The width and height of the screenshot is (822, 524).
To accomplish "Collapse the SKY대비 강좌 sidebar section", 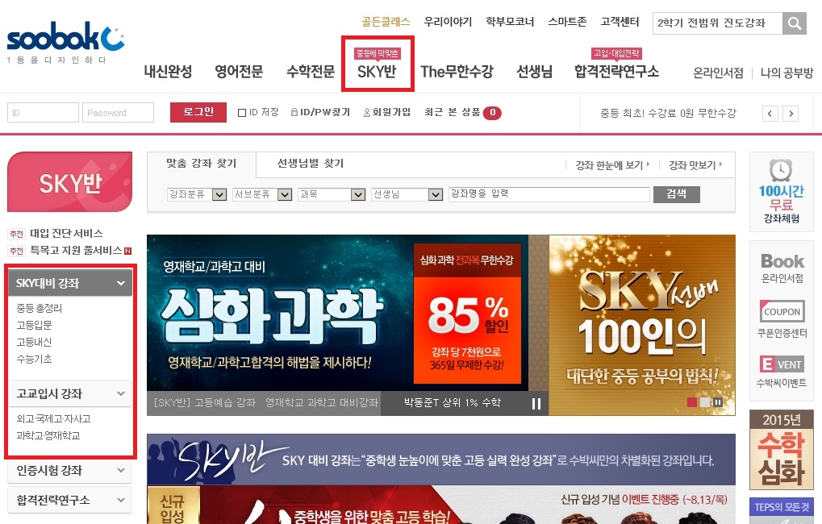I will pos(120,284).
